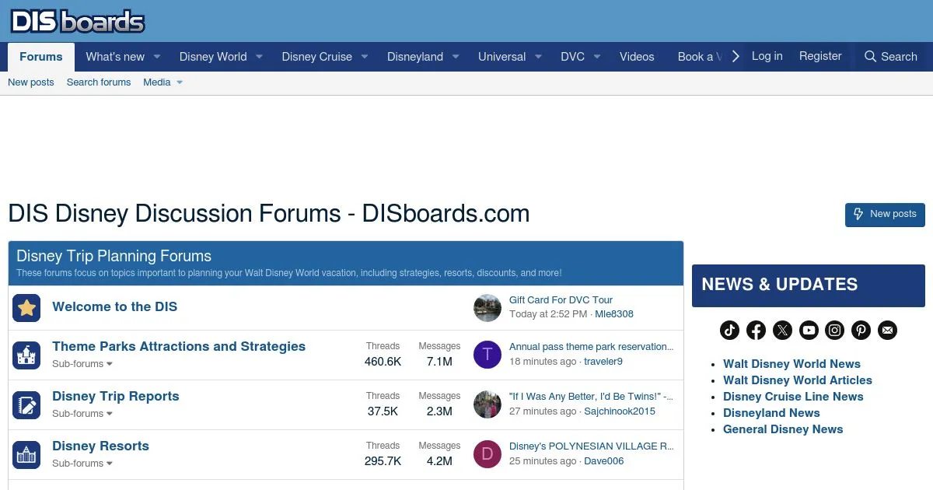Click the blue New posts button
The image size is (933, 490).
click(x=885, y=214)
